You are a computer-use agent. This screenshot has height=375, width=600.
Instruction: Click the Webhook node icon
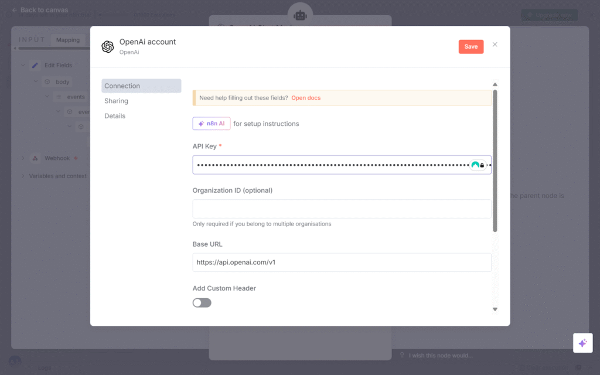[35, 158]
